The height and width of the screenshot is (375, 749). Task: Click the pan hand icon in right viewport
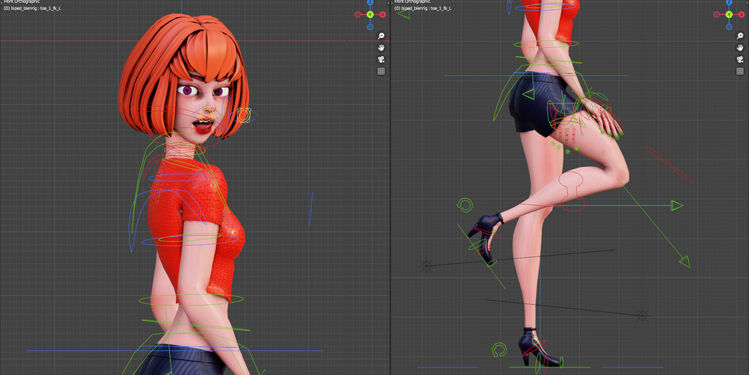(x=740, y=48)
